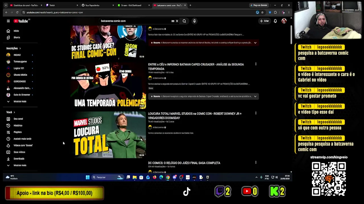Play the Uma Temporada Polêmica thumbnail
364x204 pixels.
(108, 86)
